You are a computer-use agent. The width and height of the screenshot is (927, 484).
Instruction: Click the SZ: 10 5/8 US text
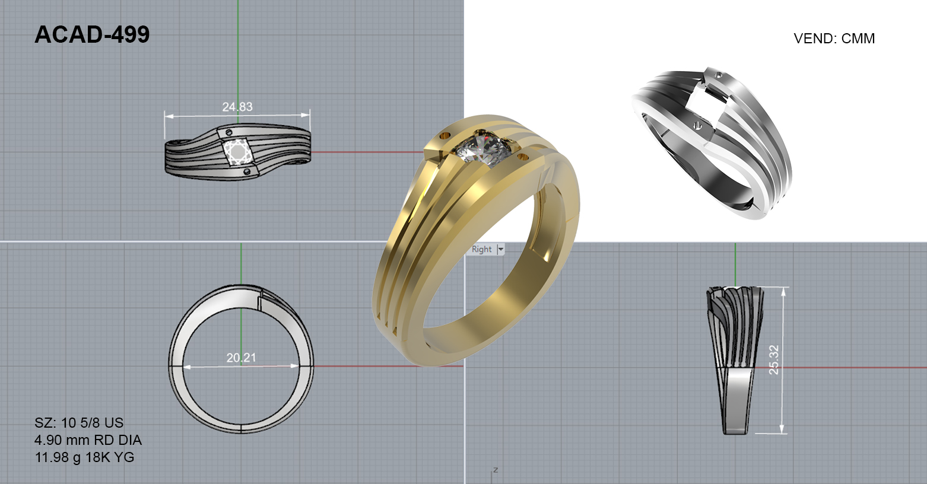tap(79, 423)
